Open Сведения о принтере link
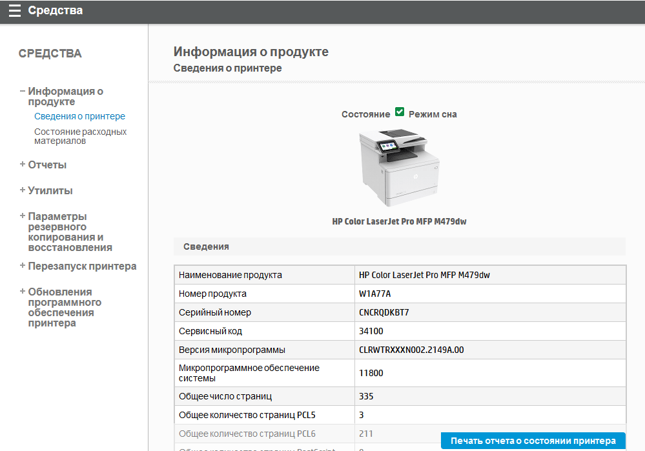 (x=79, y=116)
